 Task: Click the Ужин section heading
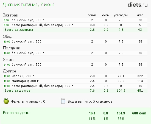click(8, 60)
